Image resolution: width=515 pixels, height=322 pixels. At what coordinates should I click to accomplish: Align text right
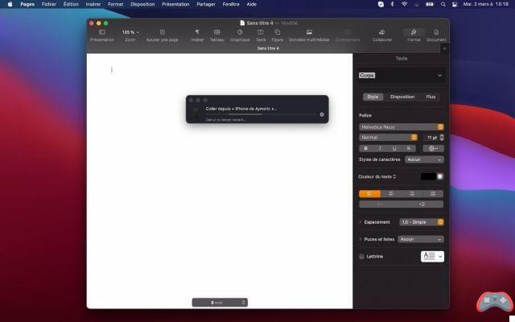412,194
